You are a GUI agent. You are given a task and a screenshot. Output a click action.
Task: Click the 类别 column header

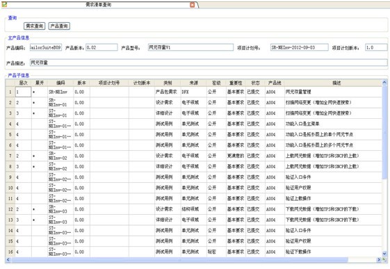[x=168, y=83]
